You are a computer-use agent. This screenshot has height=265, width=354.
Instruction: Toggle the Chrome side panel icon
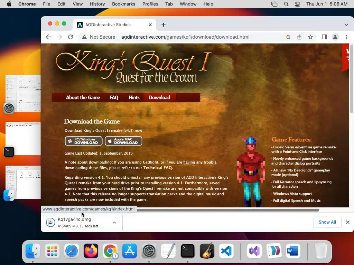coord(324,37)
